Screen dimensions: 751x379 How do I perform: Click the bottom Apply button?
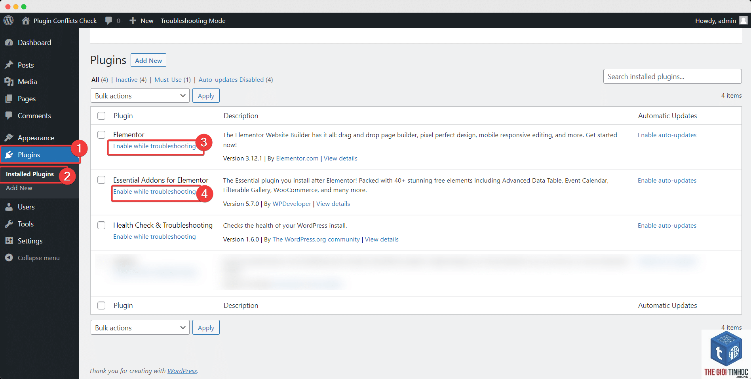(206, 328)
